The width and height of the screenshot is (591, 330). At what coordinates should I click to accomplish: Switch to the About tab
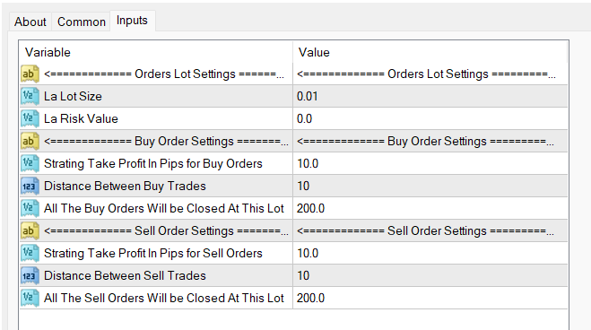point(30,22)
